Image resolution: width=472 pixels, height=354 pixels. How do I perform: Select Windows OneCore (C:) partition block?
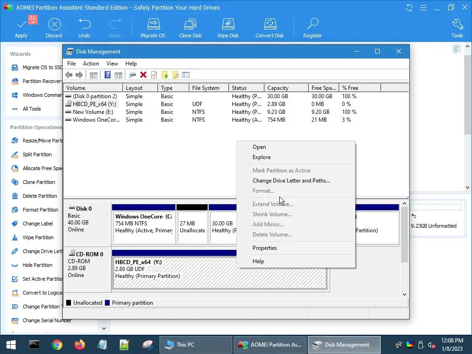pos(144,224)
